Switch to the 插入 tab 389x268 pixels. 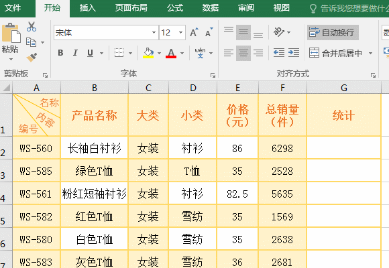(88, 8)
